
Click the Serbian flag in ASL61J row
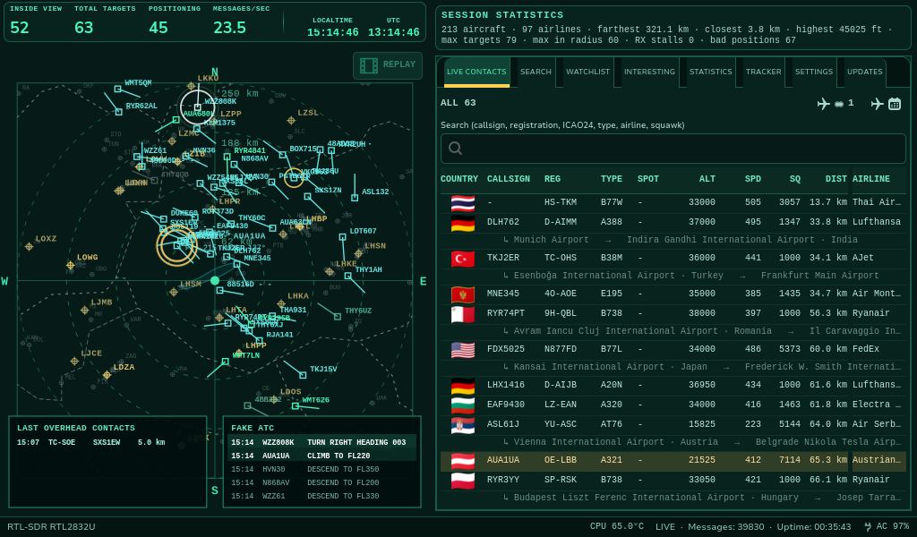point(463,425)
